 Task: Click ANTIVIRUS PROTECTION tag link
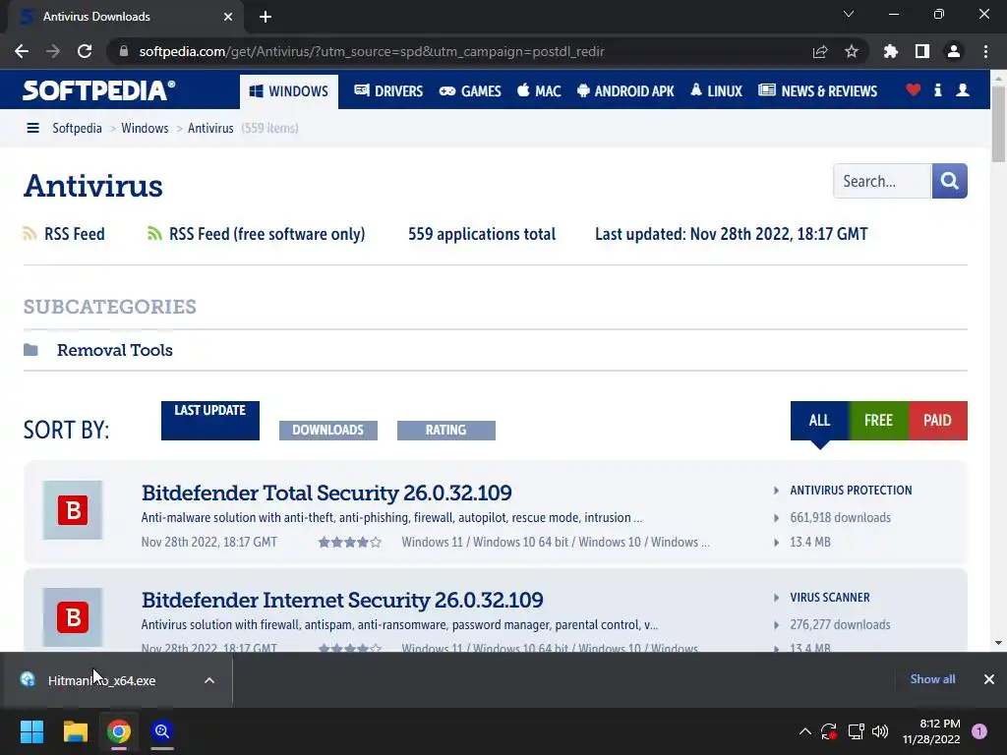(851, 491)
